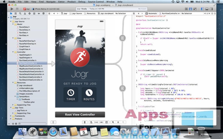The image size is (223, 139).
Task: Open the Editor menu
Action: (61, 2)
